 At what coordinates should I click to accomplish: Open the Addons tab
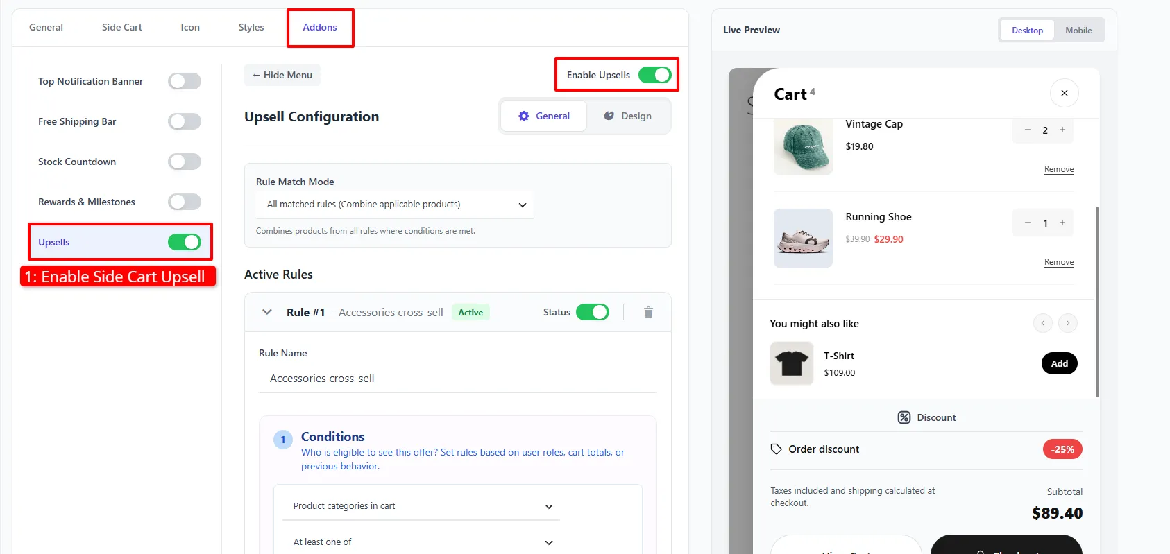pos(320,27)
